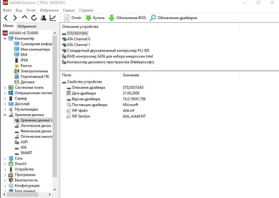The width and height of the screenshot is (279, 198).
Task: Select ATA Channel 0 device
Action: tap(79, 39)
